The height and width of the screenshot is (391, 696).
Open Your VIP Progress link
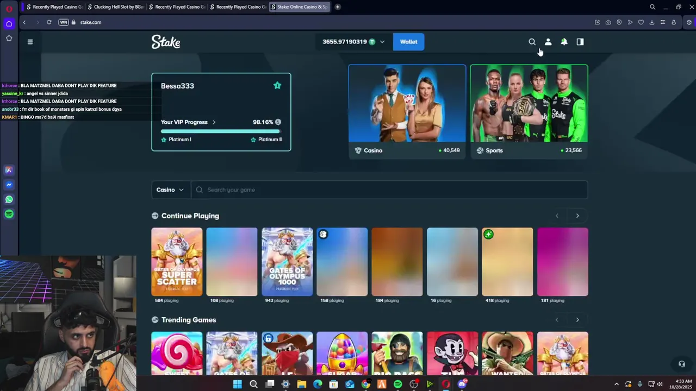click(188, 122)
